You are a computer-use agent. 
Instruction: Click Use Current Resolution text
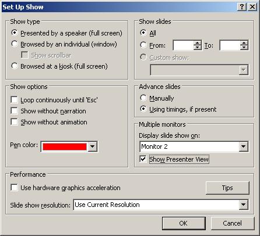pyautogui.click(x=107, y=205)
